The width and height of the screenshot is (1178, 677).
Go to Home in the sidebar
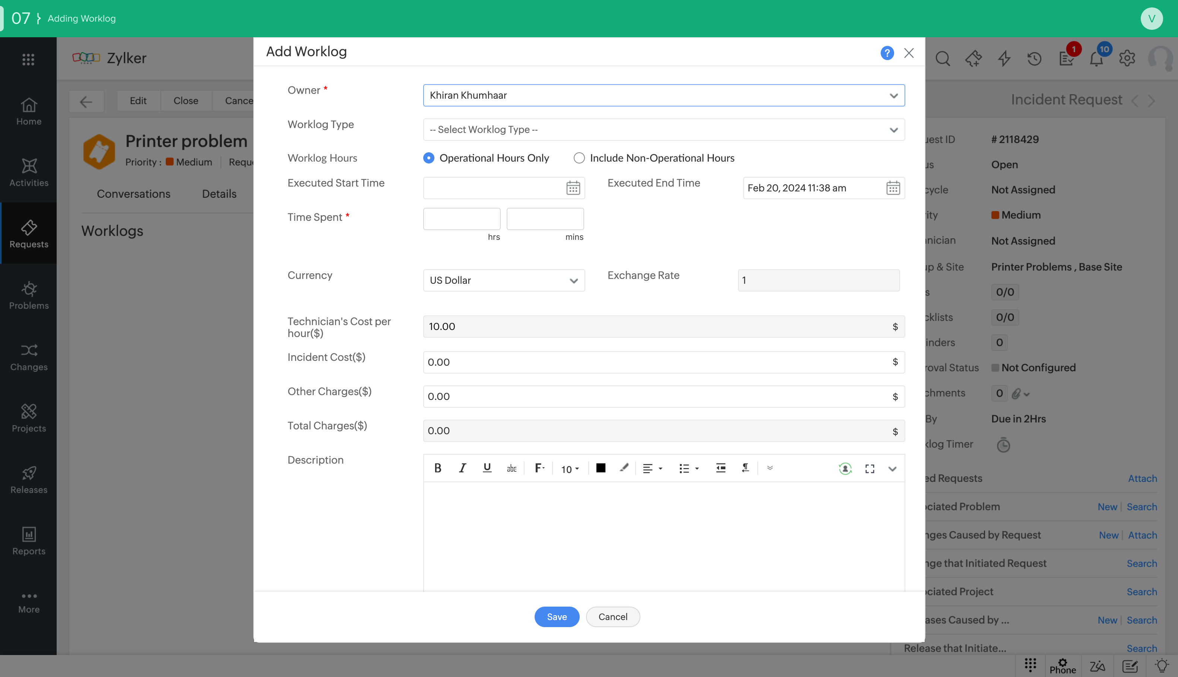click(28, 111)
